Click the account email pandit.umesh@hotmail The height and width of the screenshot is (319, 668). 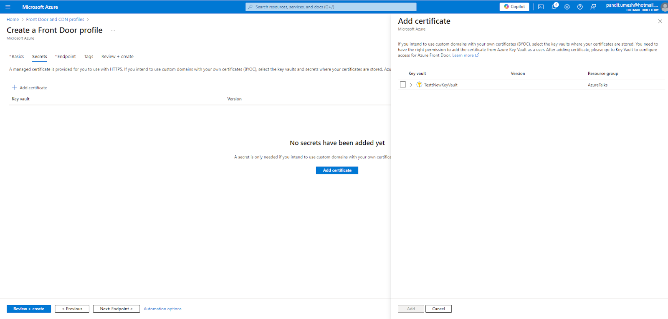[x=632, y=5]
